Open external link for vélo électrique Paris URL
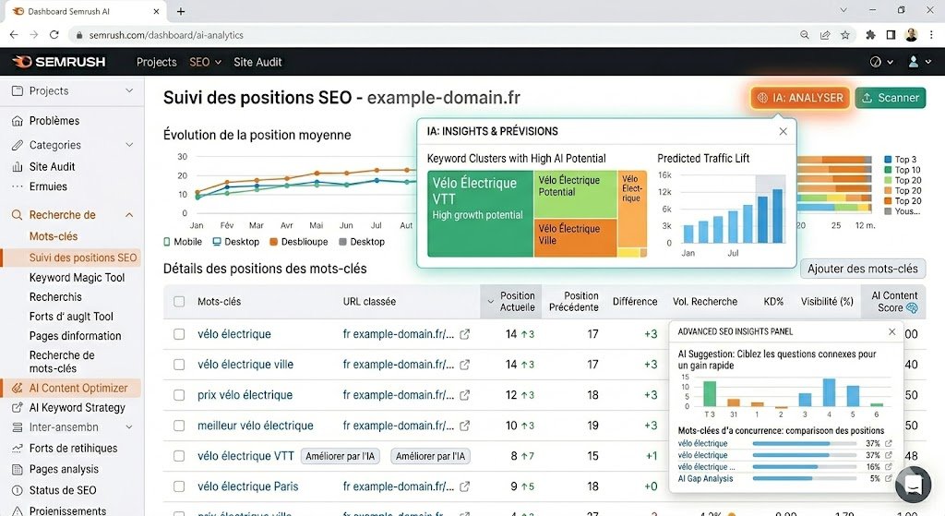 465,486
